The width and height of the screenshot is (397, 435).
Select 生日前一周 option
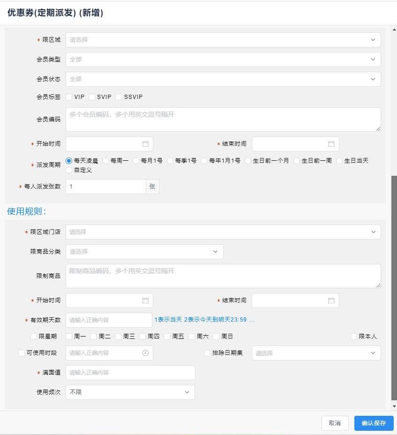click(297, 161)
